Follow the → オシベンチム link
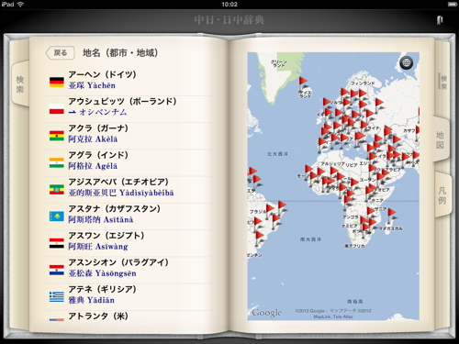 [x=97, y=112]
